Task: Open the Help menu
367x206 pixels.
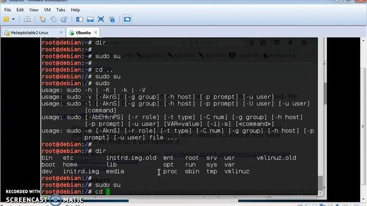Action: [75, 10]
